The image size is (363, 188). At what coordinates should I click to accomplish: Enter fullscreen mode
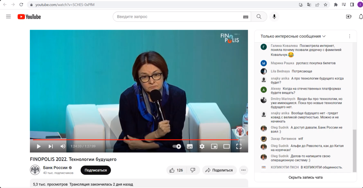(239, 146)
